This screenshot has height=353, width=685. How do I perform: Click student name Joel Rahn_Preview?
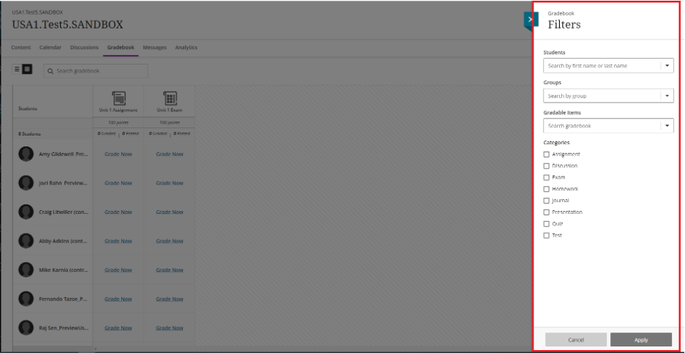[64, 183]
